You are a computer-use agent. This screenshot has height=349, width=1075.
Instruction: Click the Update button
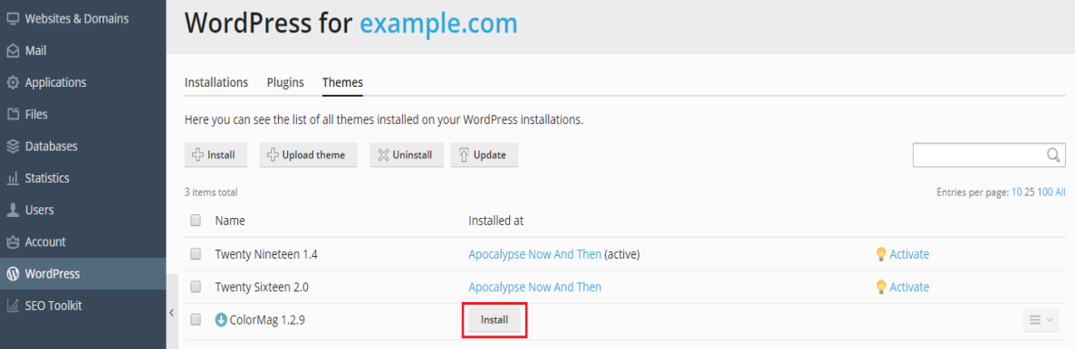(x=484, y=156)
